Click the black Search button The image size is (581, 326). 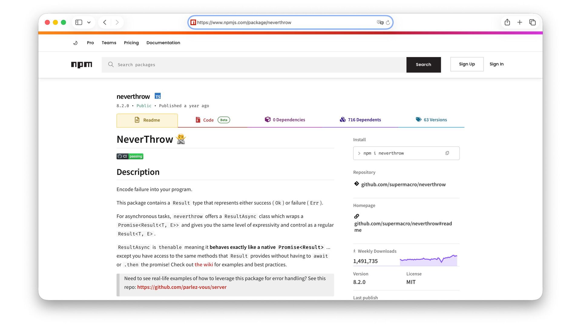point(423,65)
